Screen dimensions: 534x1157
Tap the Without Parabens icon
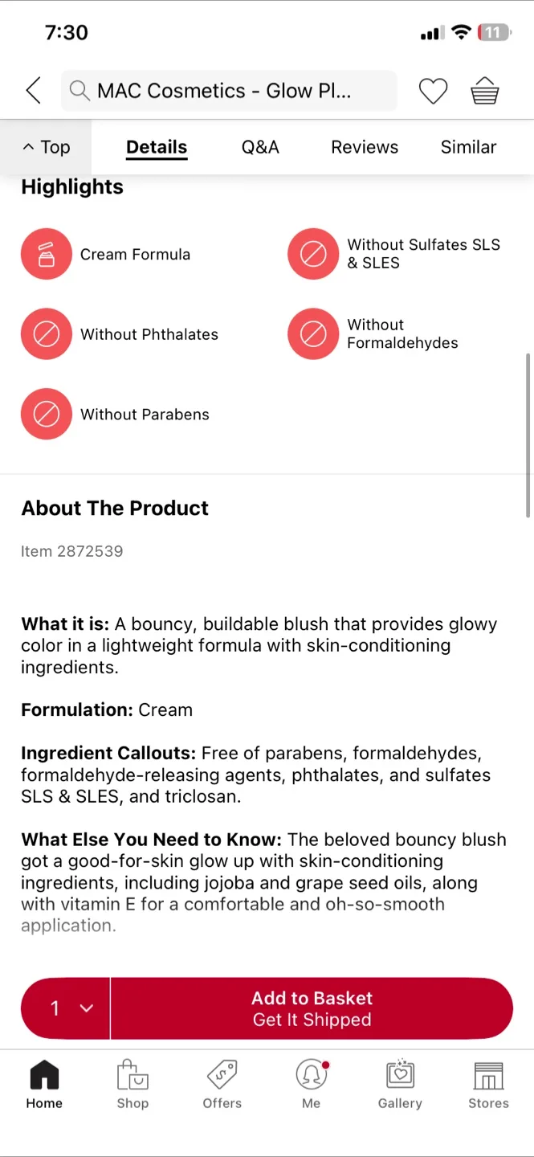pos(47,415)
